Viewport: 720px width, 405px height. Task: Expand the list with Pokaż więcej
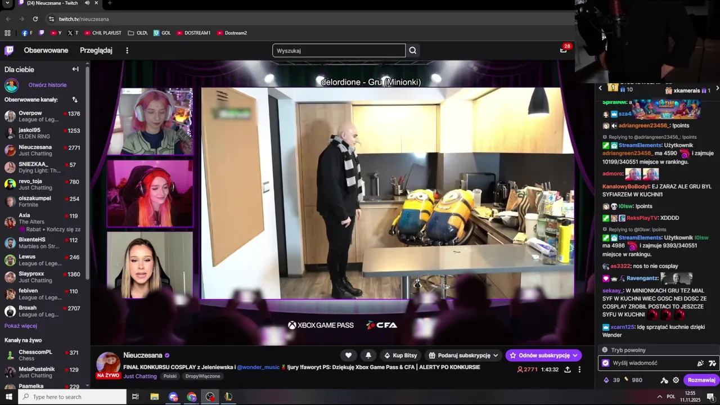21,326
